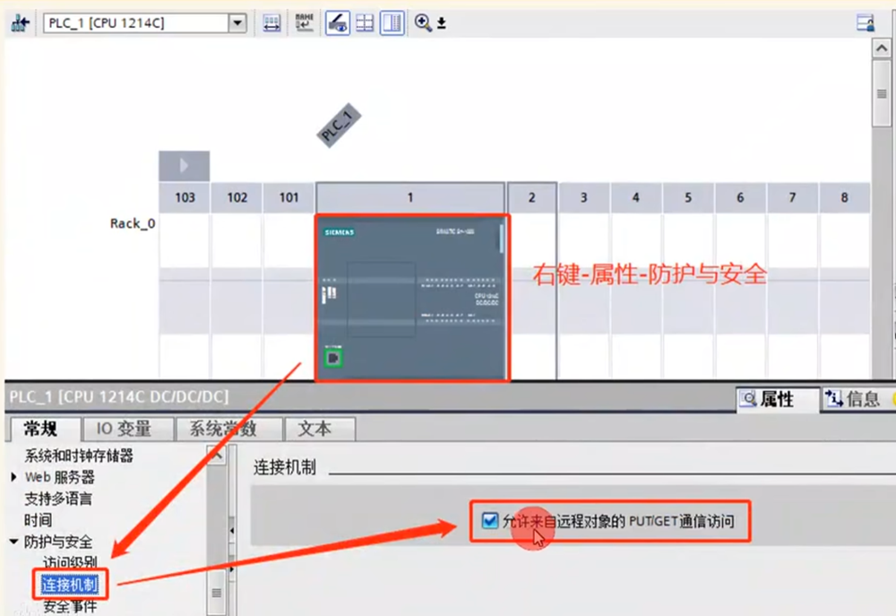Select 访问级别 in the tree

coord(70,562)
